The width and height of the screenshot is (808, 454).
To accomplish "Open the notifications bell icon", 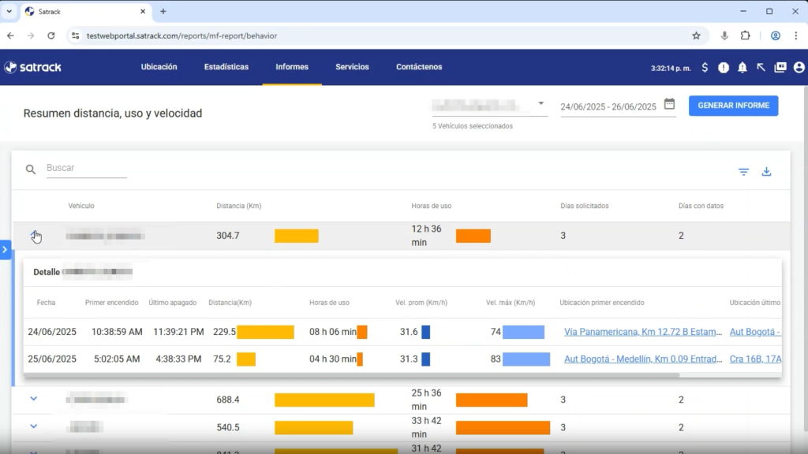I will [x=742, y=68].
